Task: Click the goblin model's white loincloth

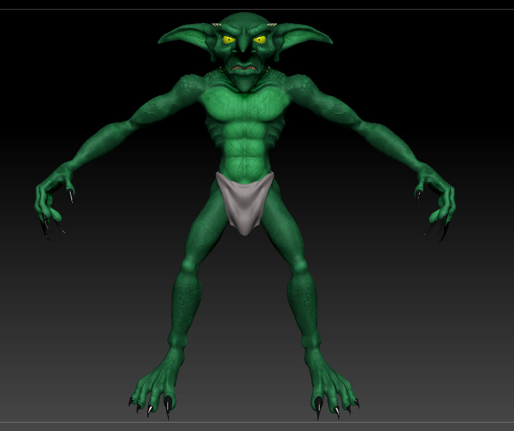Action: point(245,203)
